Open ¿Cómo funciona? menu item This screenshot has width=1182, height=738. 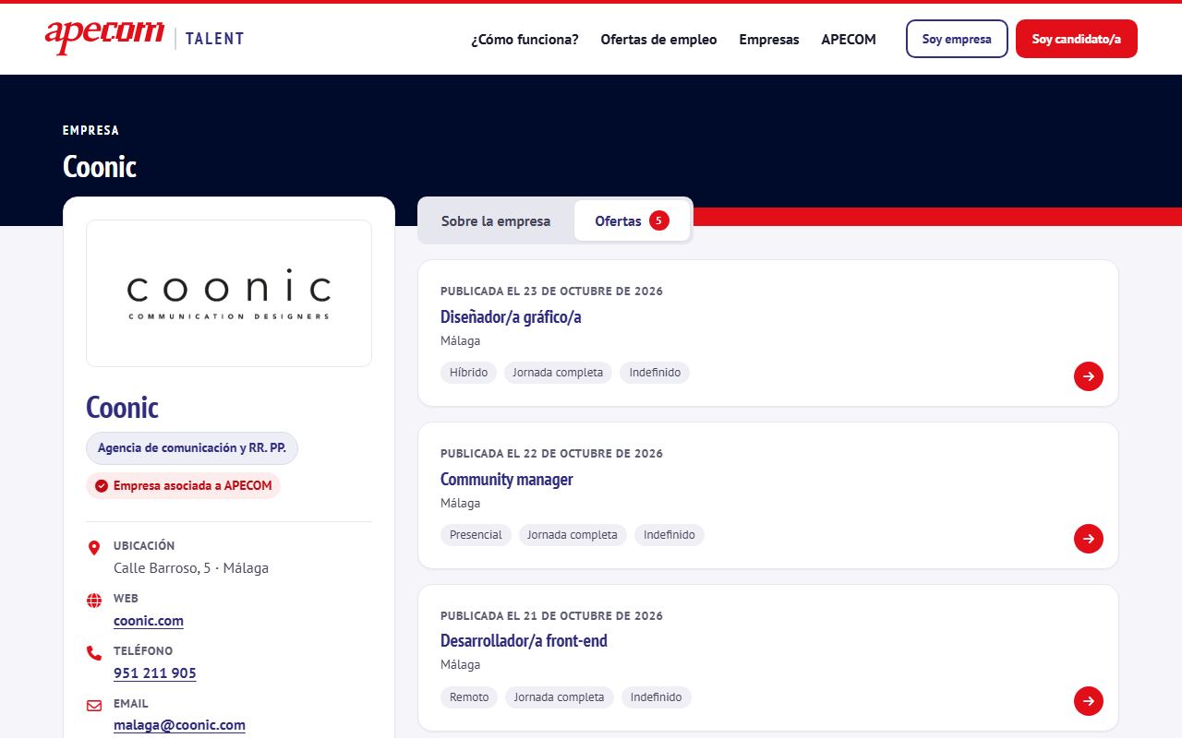pyautogui.click(x=525, y=40)
